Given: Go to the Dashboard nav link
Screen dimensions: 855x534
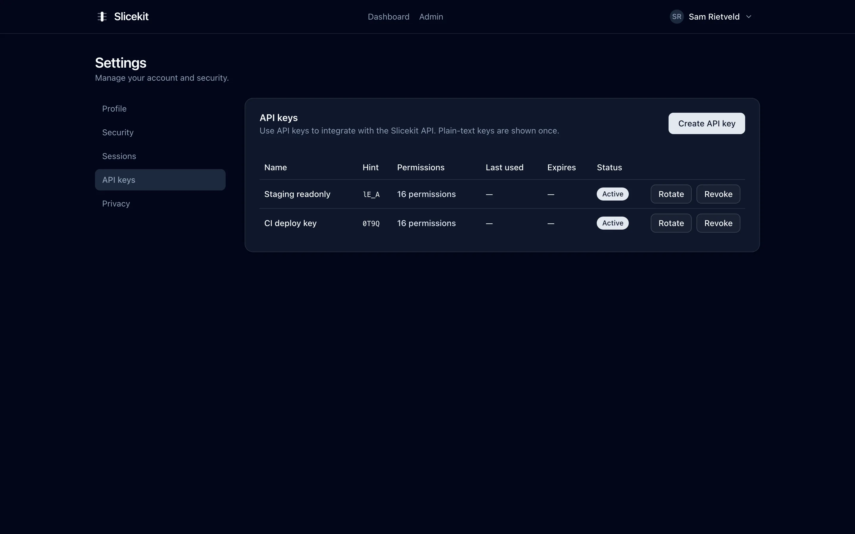Looking at the screenshot, I should click(x=388, y=17).
